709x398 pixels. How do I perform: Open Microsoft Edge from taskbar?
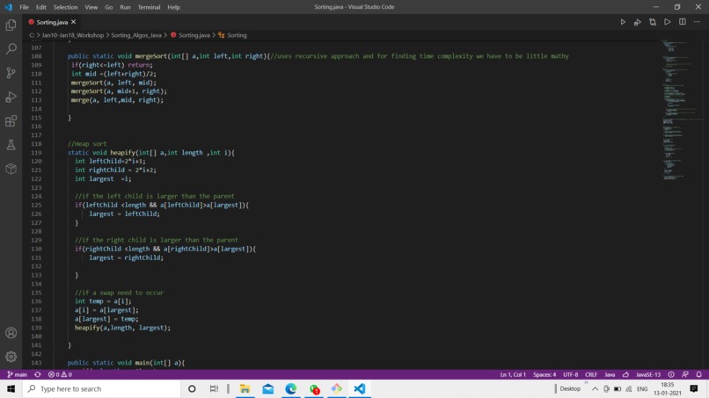coord(291,388)
